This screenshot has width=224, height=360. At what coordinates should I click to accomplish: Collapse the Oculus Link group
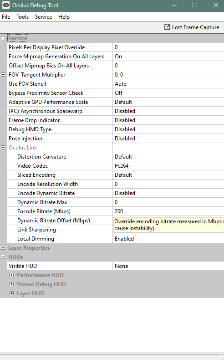[x=3, y=148]
